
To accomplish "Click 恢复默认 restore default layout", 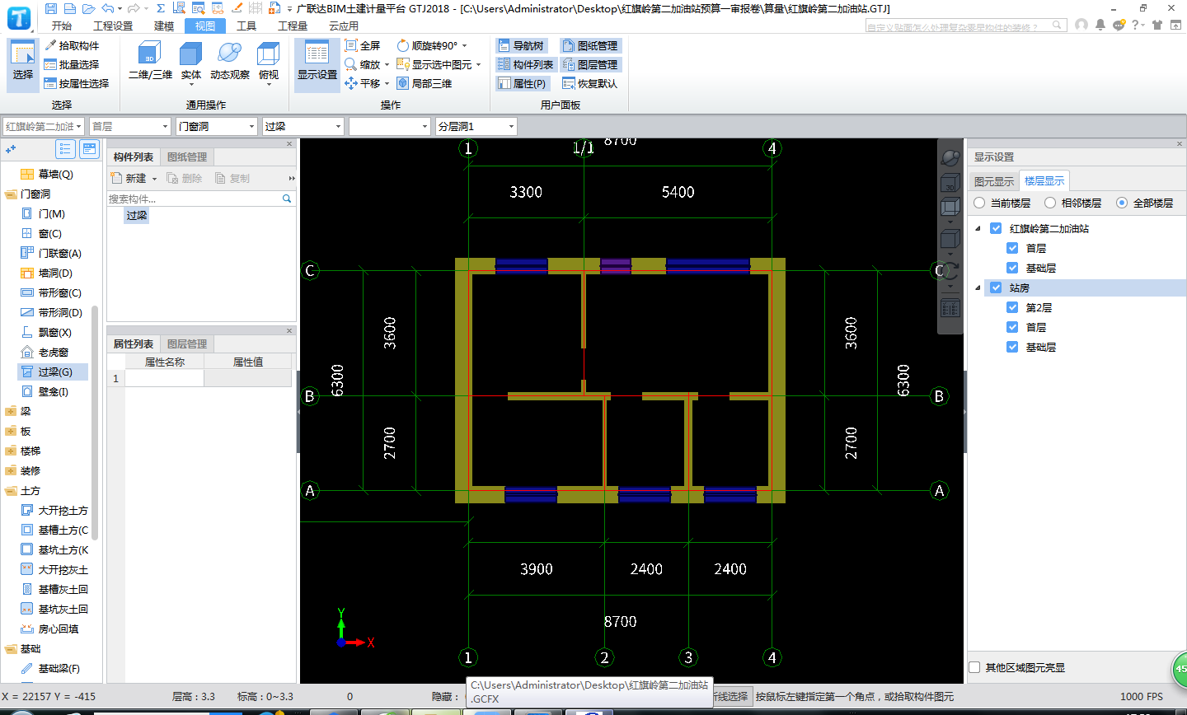I will tap(590, 83).
